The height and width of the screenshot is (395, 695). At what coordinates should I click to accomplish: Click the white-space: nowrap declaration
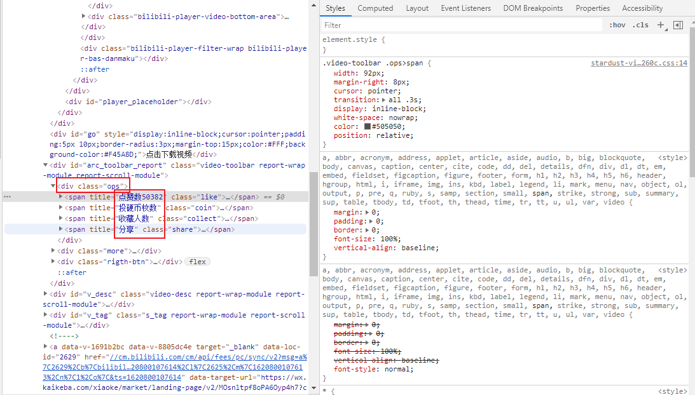pos(375,117)
